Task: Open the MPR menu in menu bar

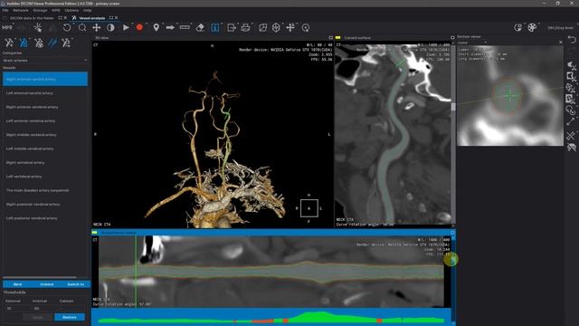Action: tap(56, 10)
